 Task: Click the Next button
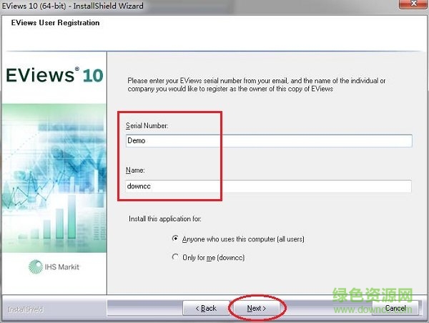click(x=257, y=308)
